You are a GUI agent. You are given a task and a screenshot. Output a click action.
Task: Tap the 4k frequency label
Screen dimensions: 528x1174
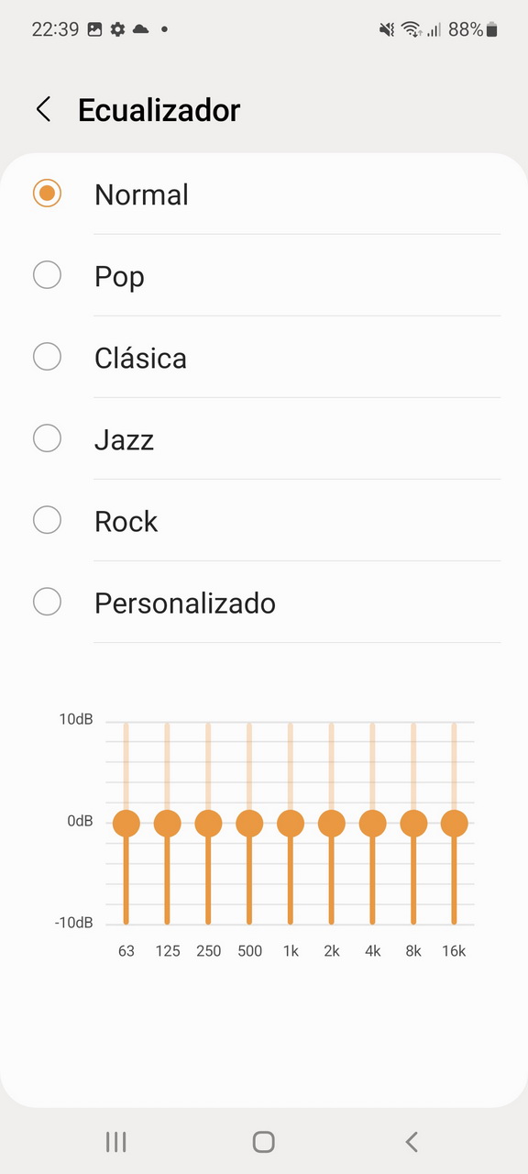(372, 951)
